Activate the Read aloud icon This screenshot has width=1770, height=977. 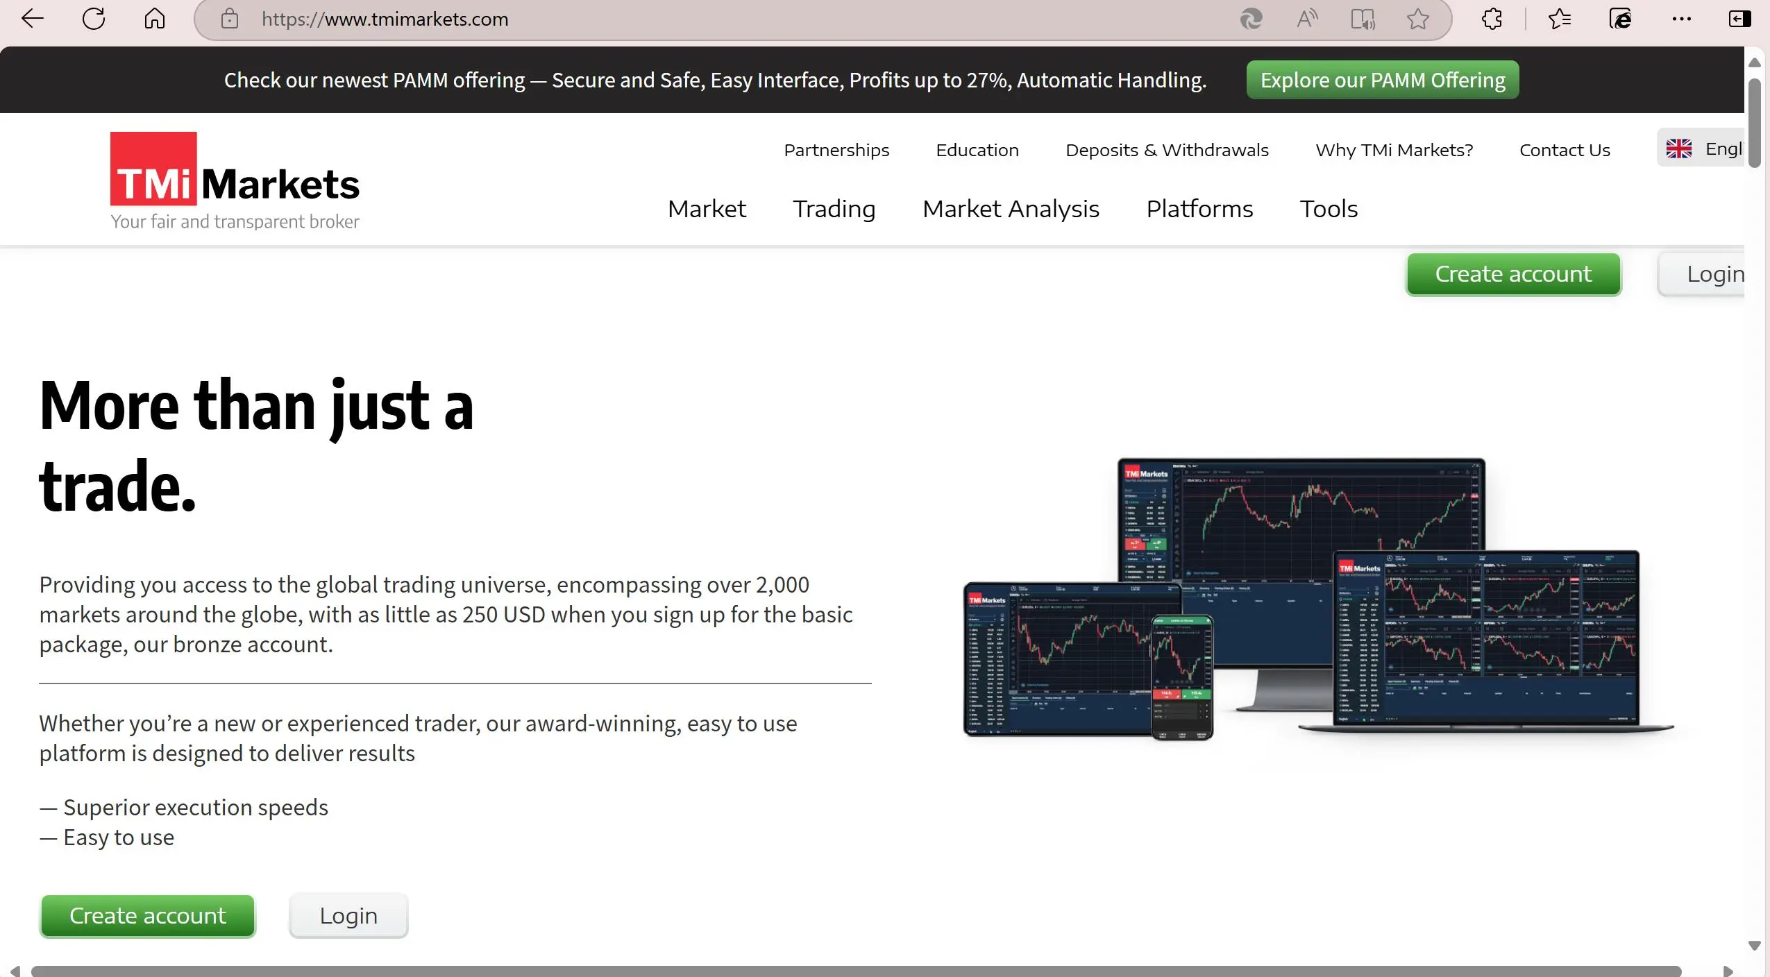point(1307,19)
